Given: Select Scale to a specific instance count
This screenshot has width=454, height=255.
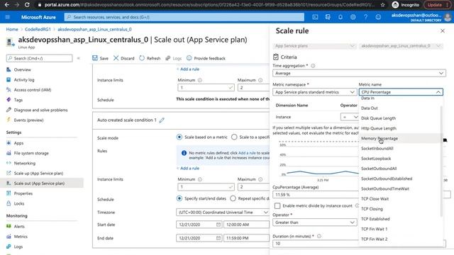Looking at the screenshot, I should tap(234, 137).
